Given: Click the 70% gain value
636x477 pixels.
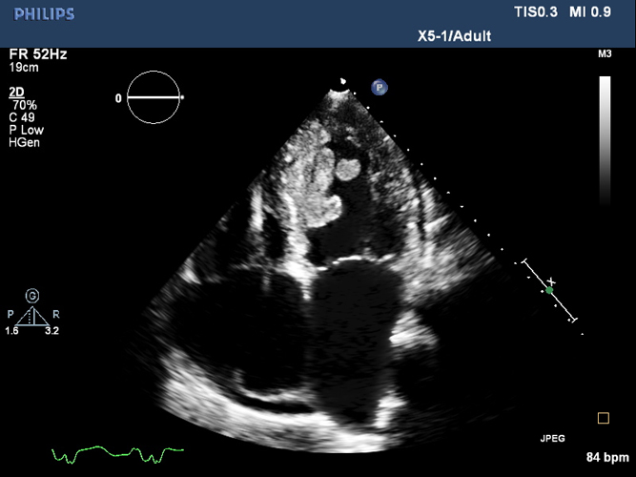Looking at the screenshot, I should (x=25, y=105).
